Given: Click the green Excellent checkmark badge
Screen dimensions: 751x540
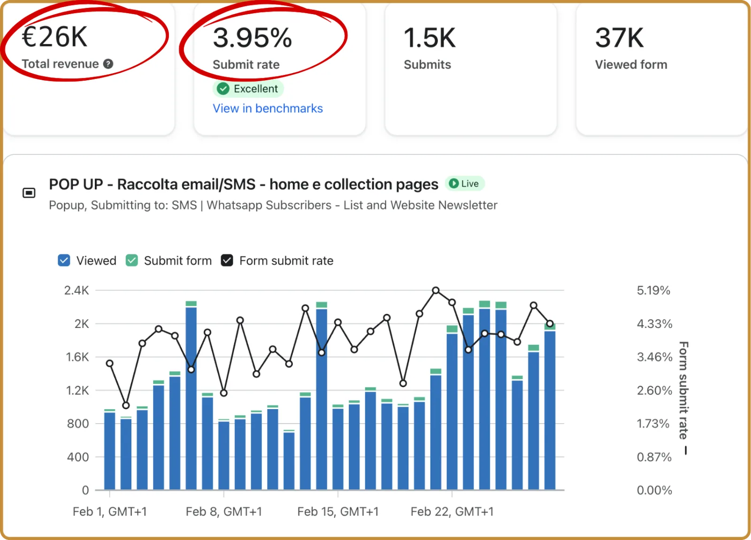Looking at the screenshot, I should coord(248,89).
